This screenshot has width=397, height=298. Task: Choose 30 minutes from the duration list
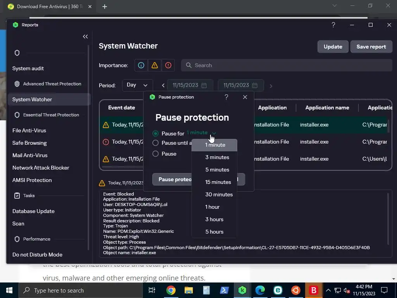(x=214, y=195)
